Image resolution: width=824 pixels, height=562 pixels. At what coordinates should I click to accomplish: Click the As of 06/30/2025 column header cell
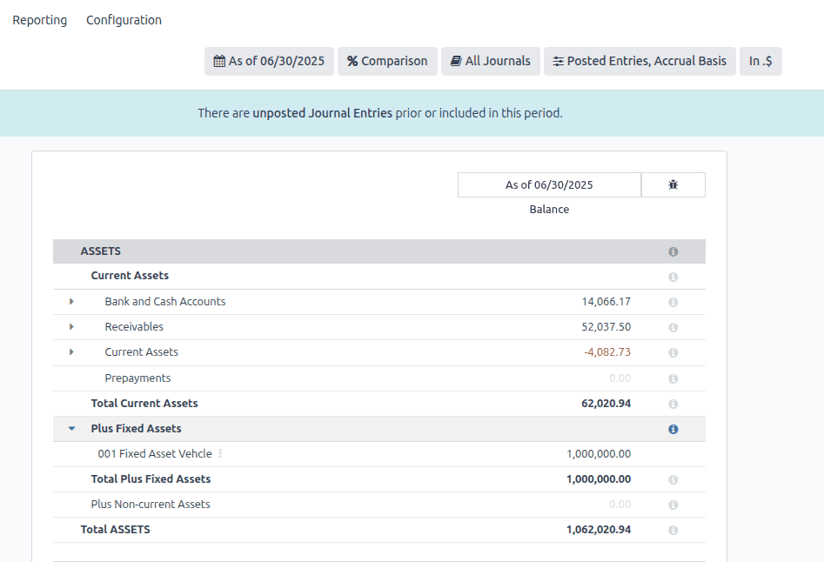pyautogui.click(x=549, y=184)
